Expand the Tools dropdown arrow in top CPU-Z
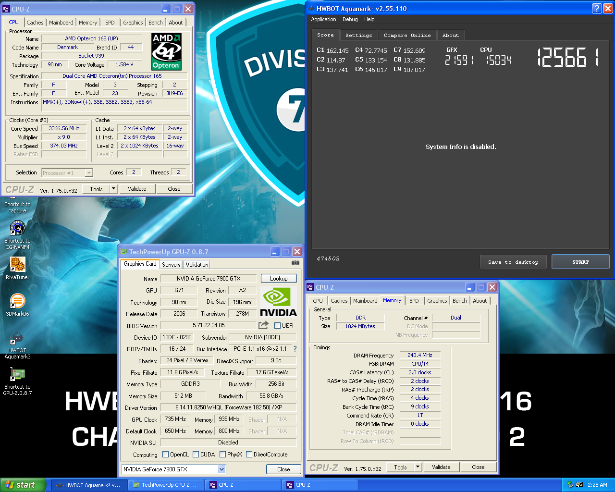 click(x=113, y=189)
